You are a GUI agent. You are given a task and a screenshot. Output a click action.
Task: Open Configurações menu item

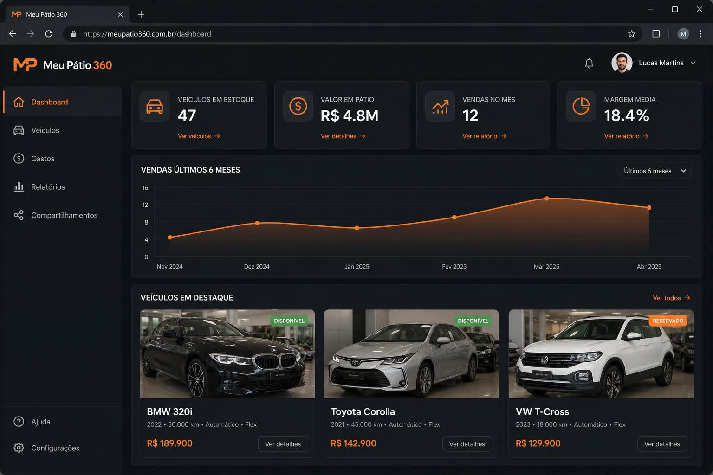tap(61, 448)
